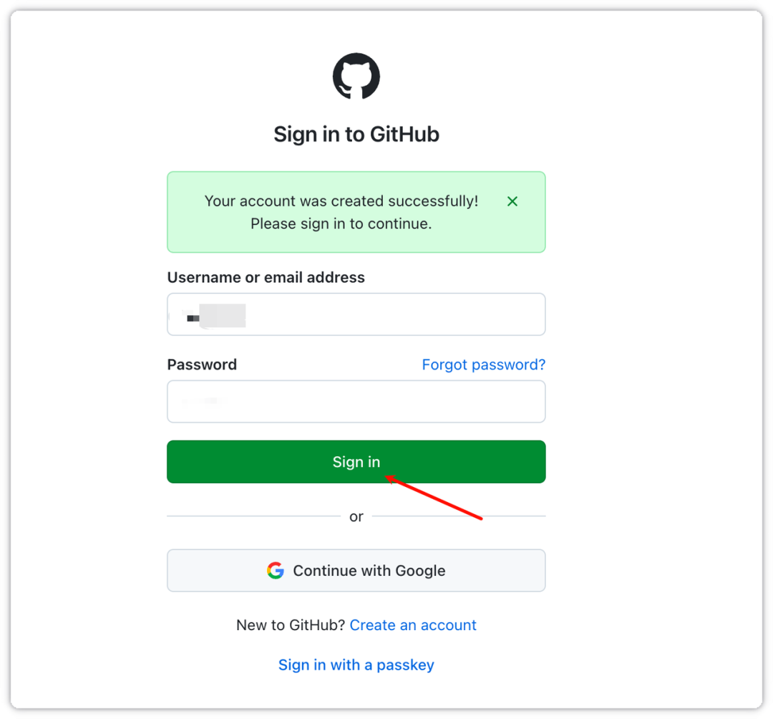Screen dimensions: 773x719
Task: Click the GitHub Octocat logo
Action: click(356, 76)
